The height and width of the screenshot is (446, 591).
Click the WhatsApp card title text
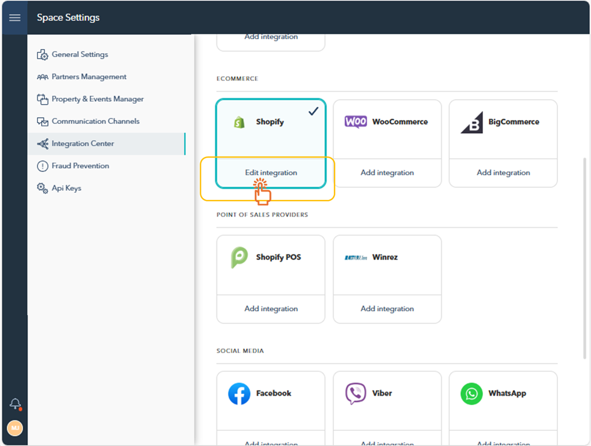(507, 393)
